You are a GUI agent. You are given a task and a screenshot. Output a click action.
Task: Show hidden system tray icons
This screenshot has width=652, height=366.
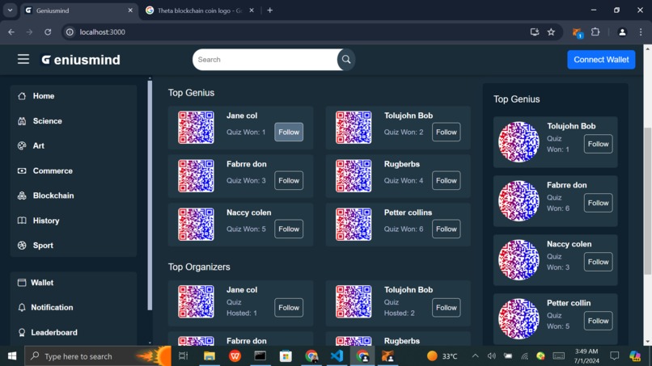tap(476, 356)
